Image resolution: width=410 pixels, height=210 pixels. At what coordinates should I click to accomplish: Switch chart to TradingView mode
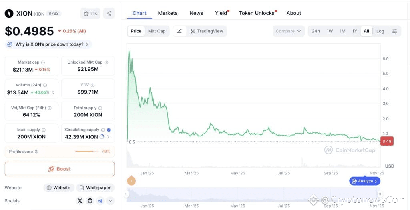tap(207, 31)
